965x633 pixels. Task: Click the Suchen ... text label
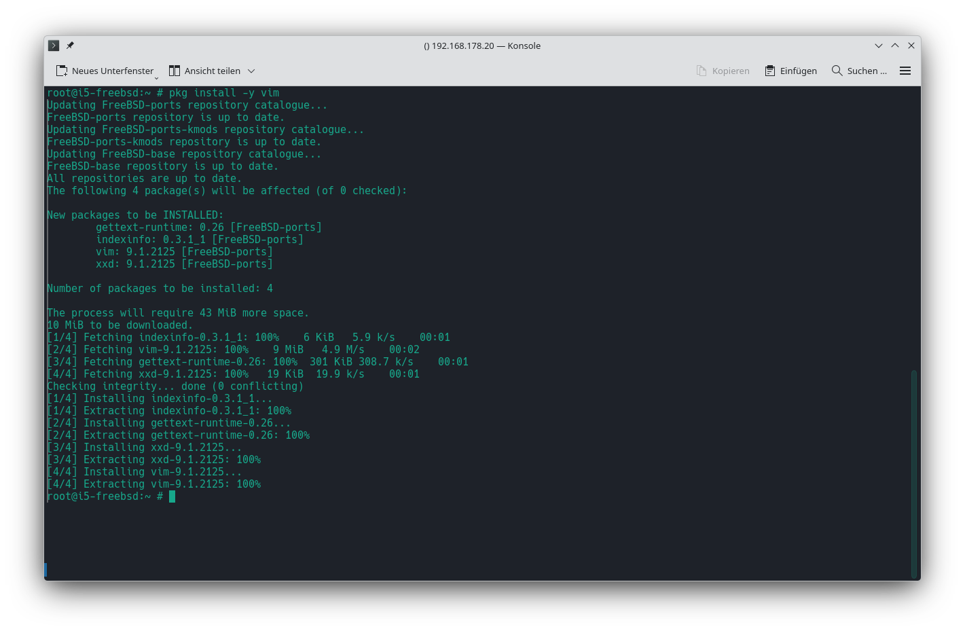pyautogui.click(x=867, y=71)
